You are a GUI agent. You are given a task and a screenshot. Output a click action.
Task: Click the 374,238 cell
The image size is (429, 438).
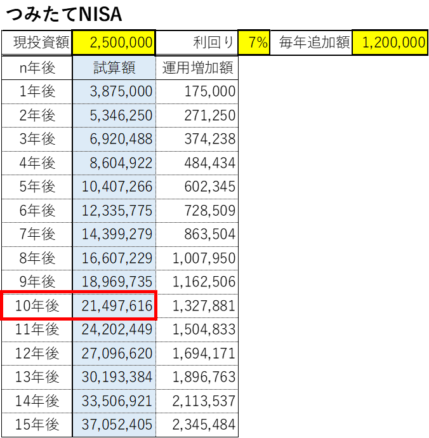(197, 140)
